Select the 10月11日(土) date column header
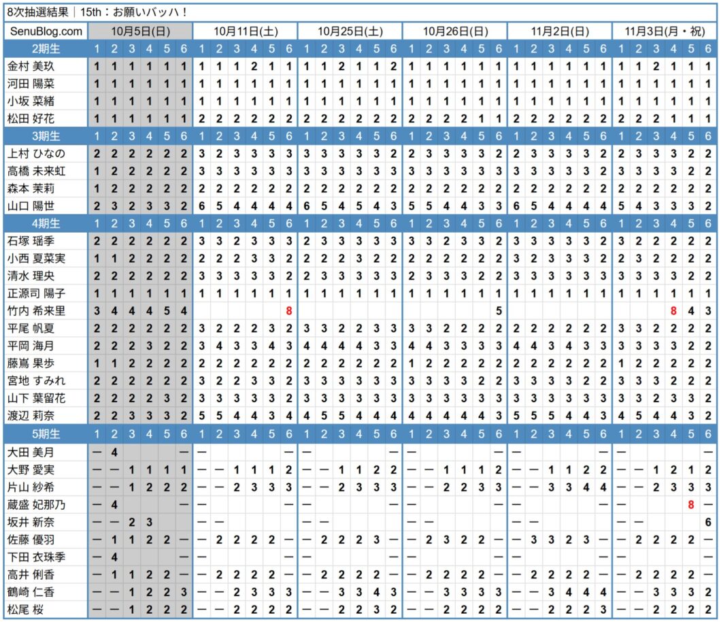The image size is (721, 622). tap(246, 32)
